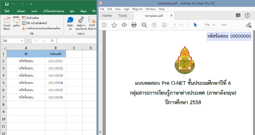
Task: Select cell B2 containing 10110001
Action: 55,61
